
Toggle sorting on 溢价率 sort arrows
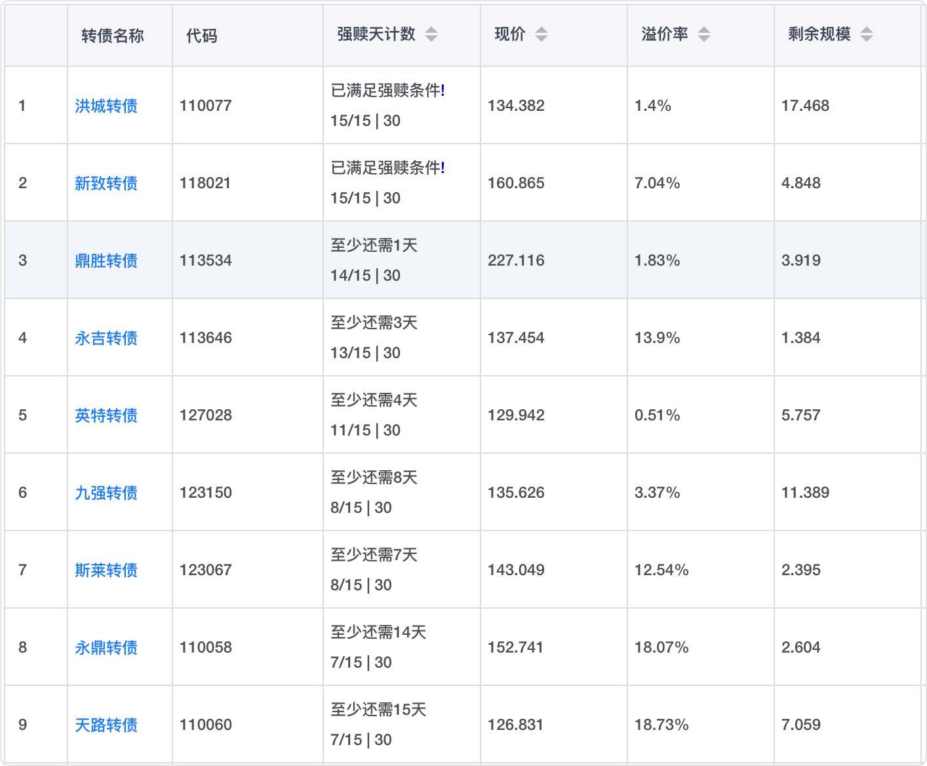pos(703,34)
